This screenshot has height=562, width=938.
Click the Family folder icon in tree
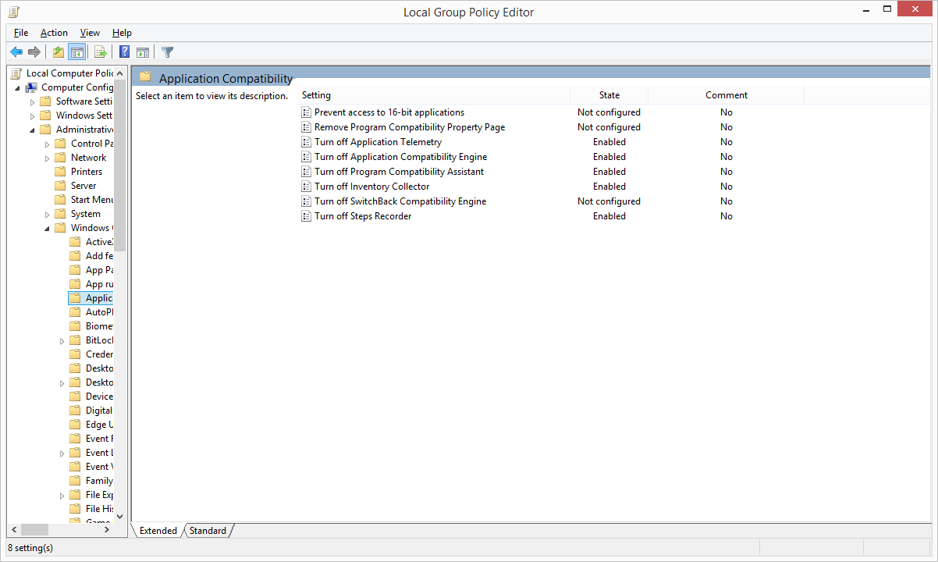(75, 481)
